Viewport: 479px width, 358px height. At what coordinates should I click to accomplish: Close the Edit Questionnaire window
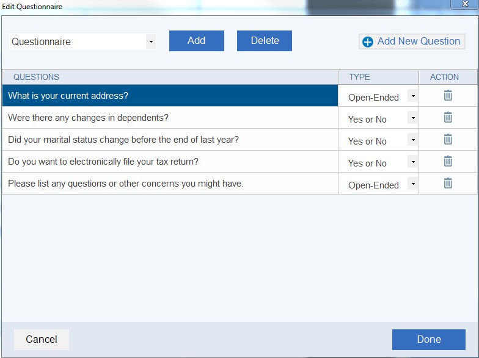465,4
